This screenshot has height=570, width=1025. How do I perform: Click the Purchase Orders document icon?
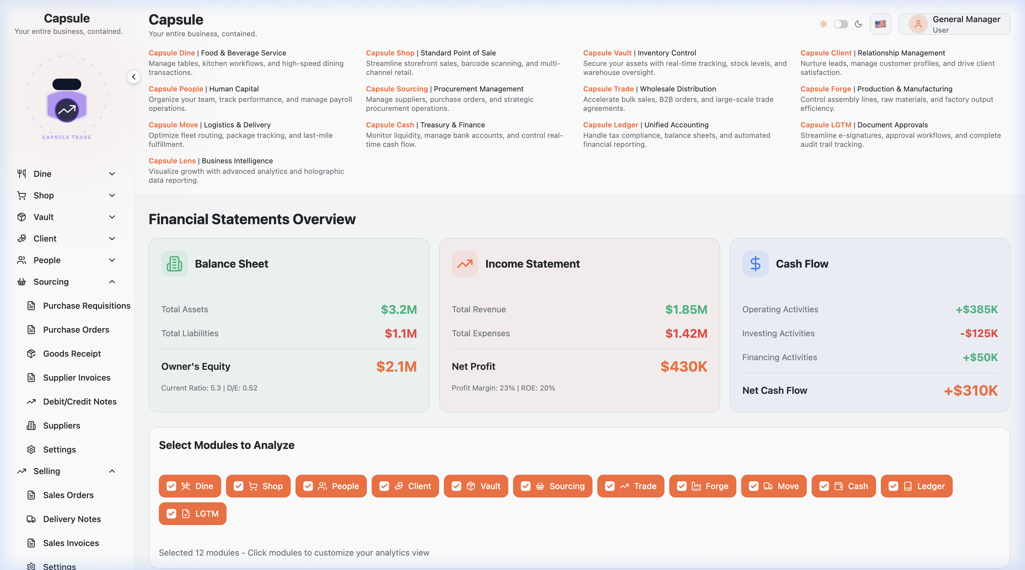[x=31, y=330]
